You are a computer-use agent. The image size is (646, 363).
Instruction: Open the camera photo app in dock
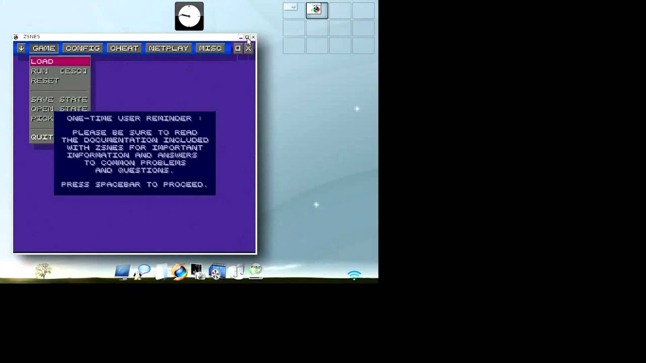click(198, 272)
